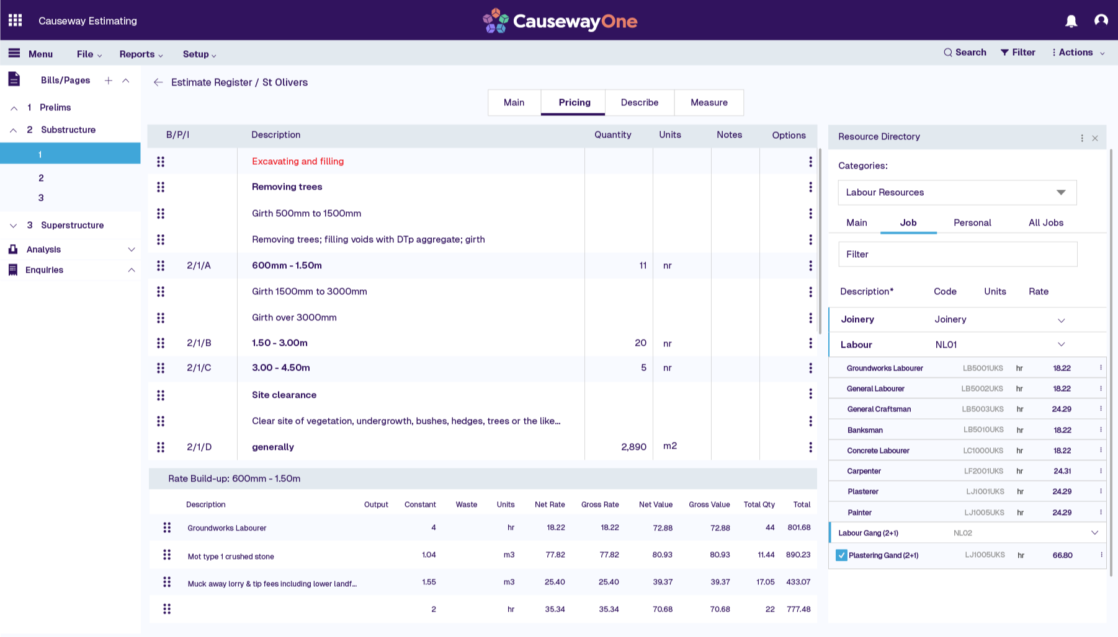Open the Menu hamburger icon

pyautogui.click(x=13, y=53)
